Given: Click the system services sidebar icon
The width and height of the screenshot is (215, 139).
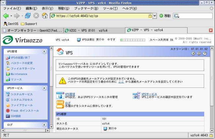Looking at the screenshot, I should tap(8, 94).
